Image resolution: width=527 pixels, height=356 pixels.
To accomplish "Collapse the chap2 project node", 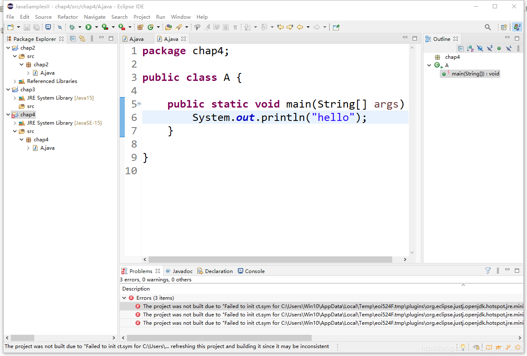I will tap(8, 48).
